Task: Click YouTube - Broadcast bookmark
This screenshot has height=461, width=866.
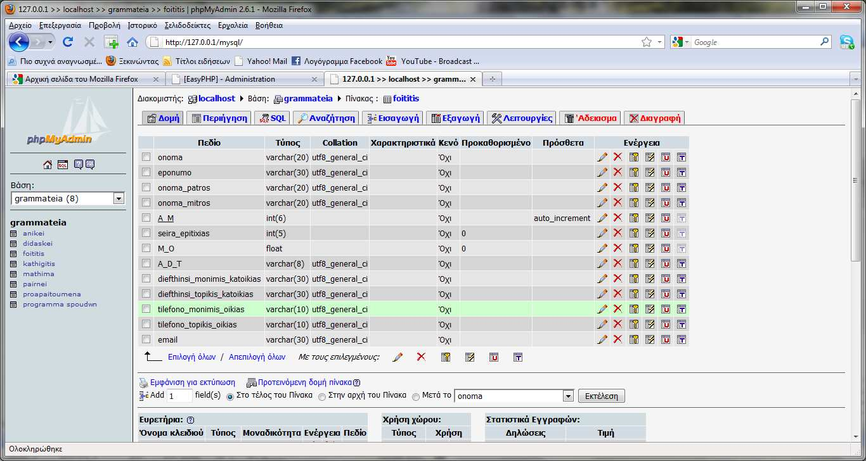Action: [x=432, y=61]
